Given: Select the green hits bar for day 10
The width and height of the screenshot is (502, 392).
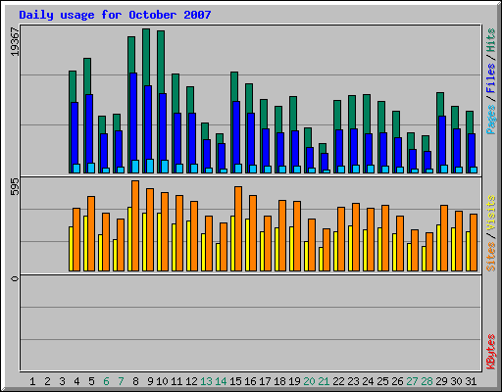Looking at the screenshot, I should (161, 62).
